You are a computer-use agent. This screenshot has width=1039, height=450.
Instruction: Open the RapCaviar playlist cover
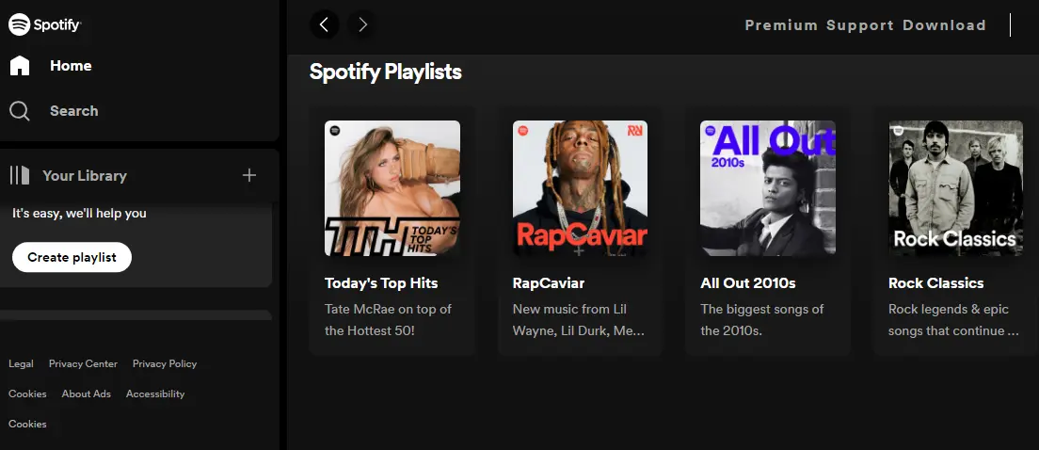click(x=580, y=188)
